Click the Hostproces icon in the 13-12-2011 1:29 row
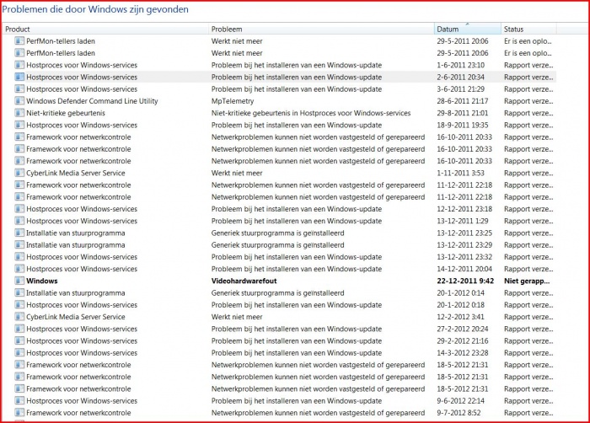Screen dimensions: 590x423 click(19, 221)
